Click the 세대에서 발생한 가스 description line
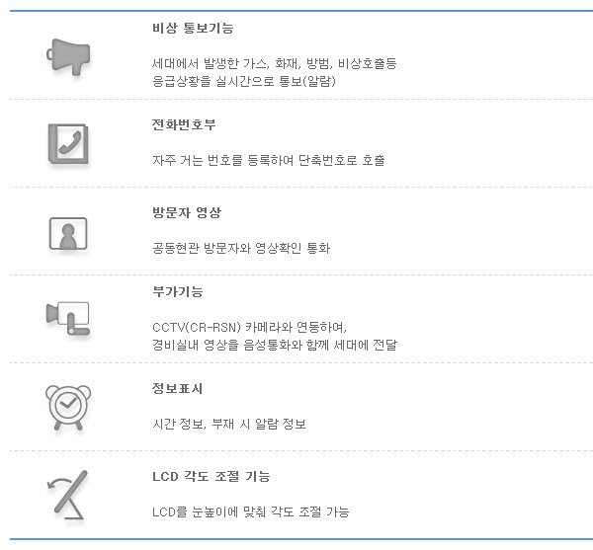593x550 pixels. click(274, 63)
